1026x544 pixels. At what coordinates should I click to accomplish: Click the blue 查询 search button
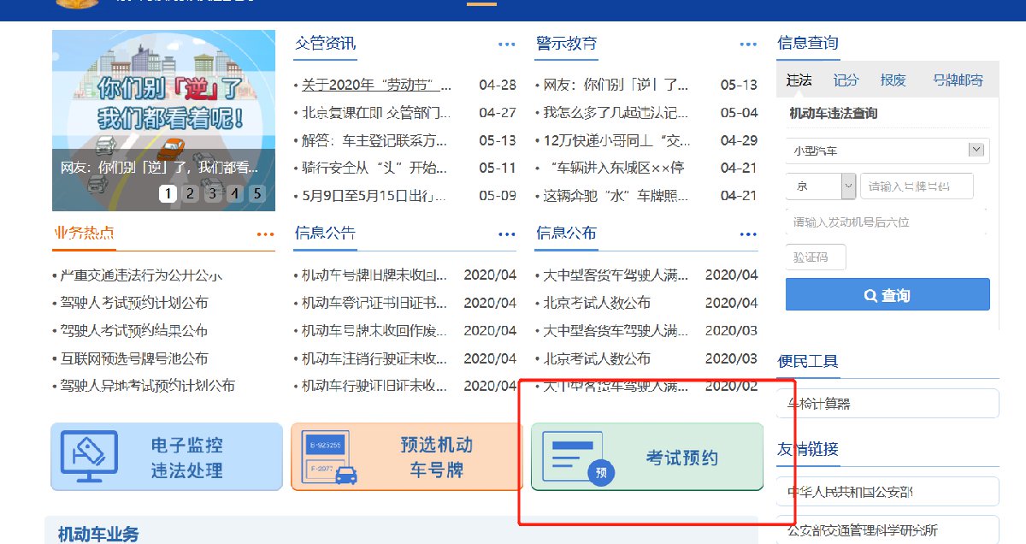887,295
